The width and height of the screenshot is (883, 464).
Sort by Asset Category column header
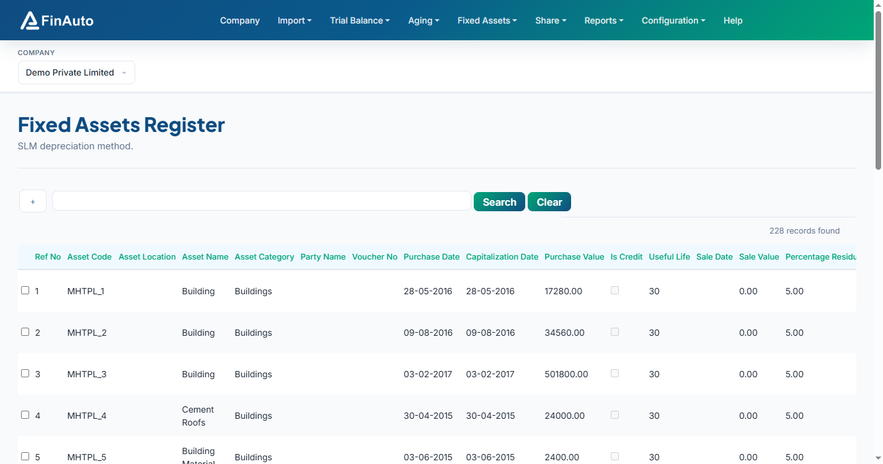[264, 256]
